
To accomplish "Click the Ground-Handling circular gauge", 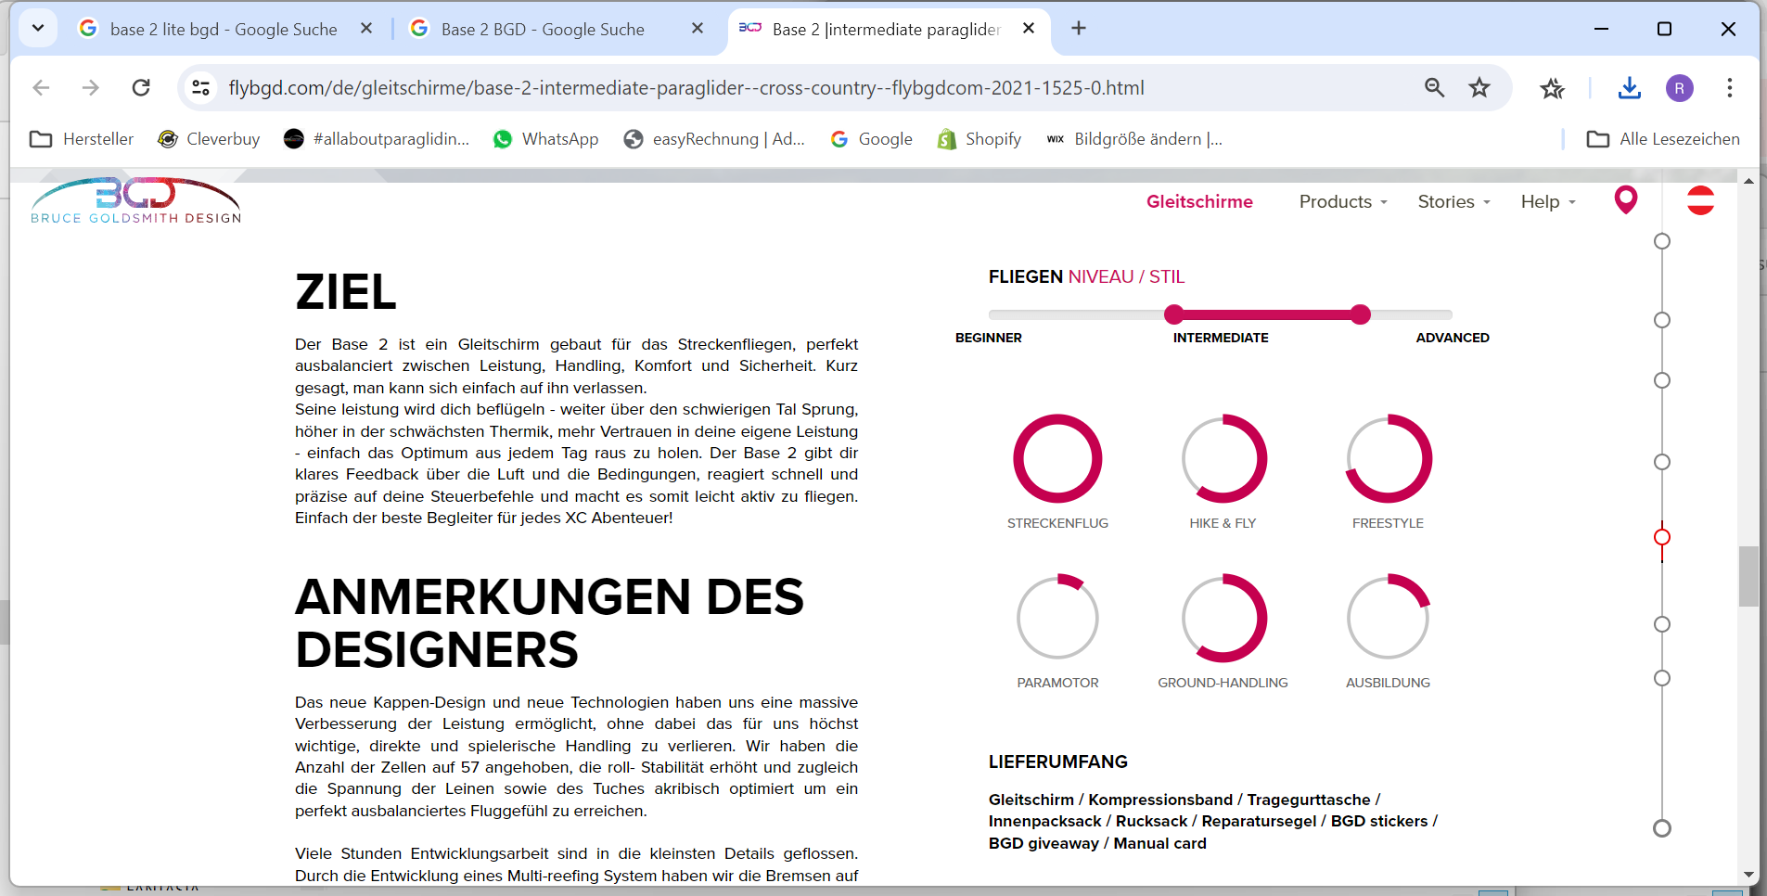I will click(1223, 618).
